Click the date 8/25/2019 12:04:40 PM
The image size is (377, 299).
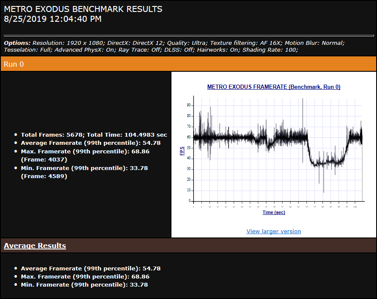coord(52,19)
